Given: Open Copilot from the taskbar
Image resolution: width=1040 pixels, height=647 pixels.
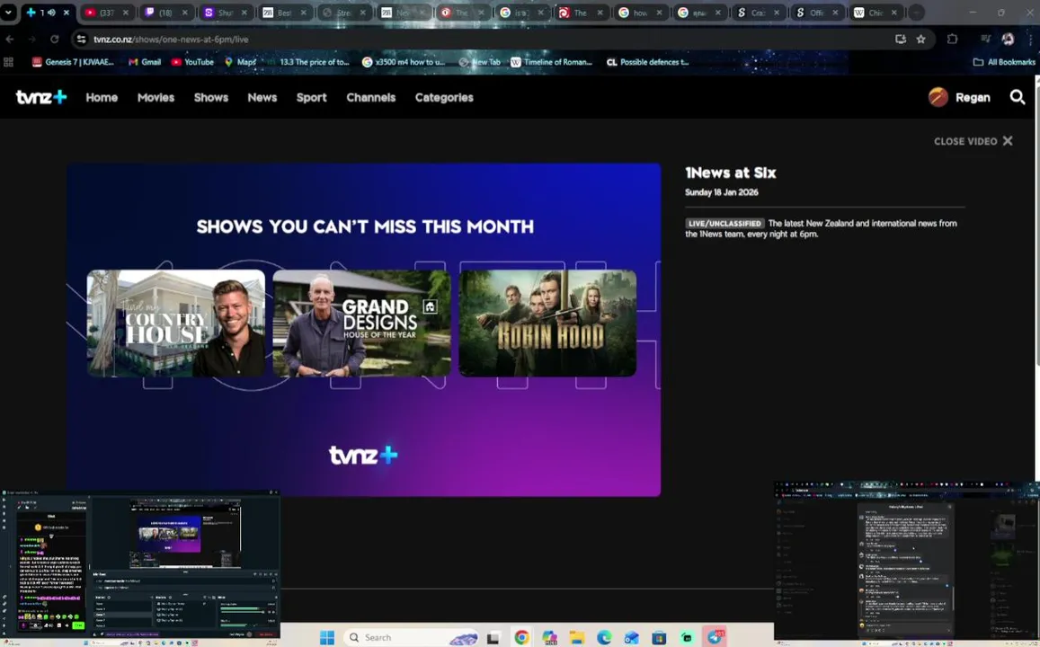Looking at the screenshot, I should [x=549, y=638].
